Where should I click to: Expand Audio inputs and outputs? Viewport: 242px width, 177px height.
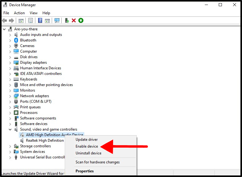point(10,35)
